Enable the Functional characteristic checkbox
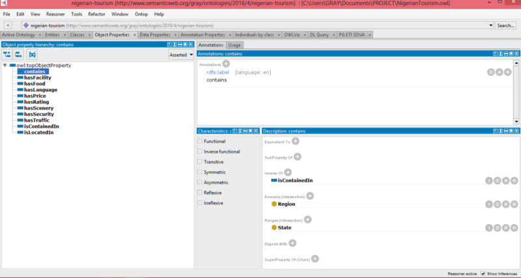Screen dimensions: 521x278 (x=200, y=141)
